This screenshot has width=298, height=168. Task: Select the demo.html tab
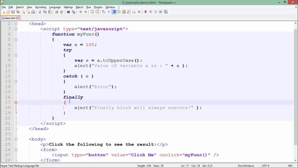10,18
